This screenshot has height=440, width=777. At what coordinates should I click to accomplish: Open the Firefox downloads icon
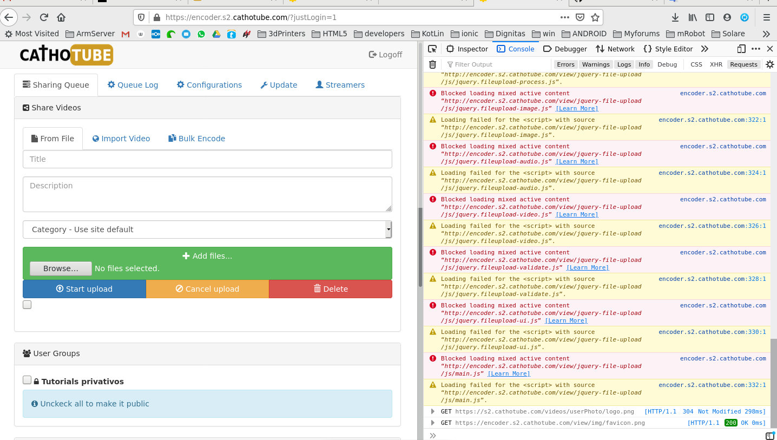pyautogui.click(x=675, y=17)
